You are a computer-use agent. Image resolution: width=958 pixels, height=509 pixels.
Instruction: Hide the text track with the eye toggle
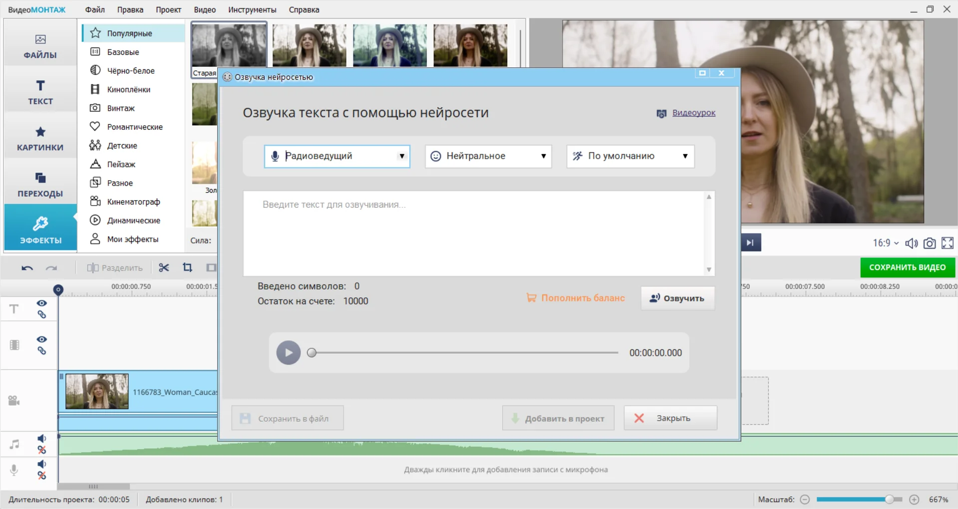[x=41, y=303]
